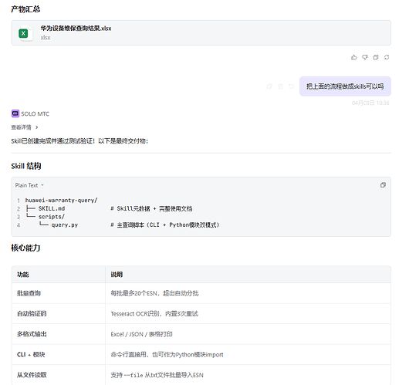Undo the user message with arrow icon
The height and width of the screenshot is (385, 409).
tap(291, 86)
